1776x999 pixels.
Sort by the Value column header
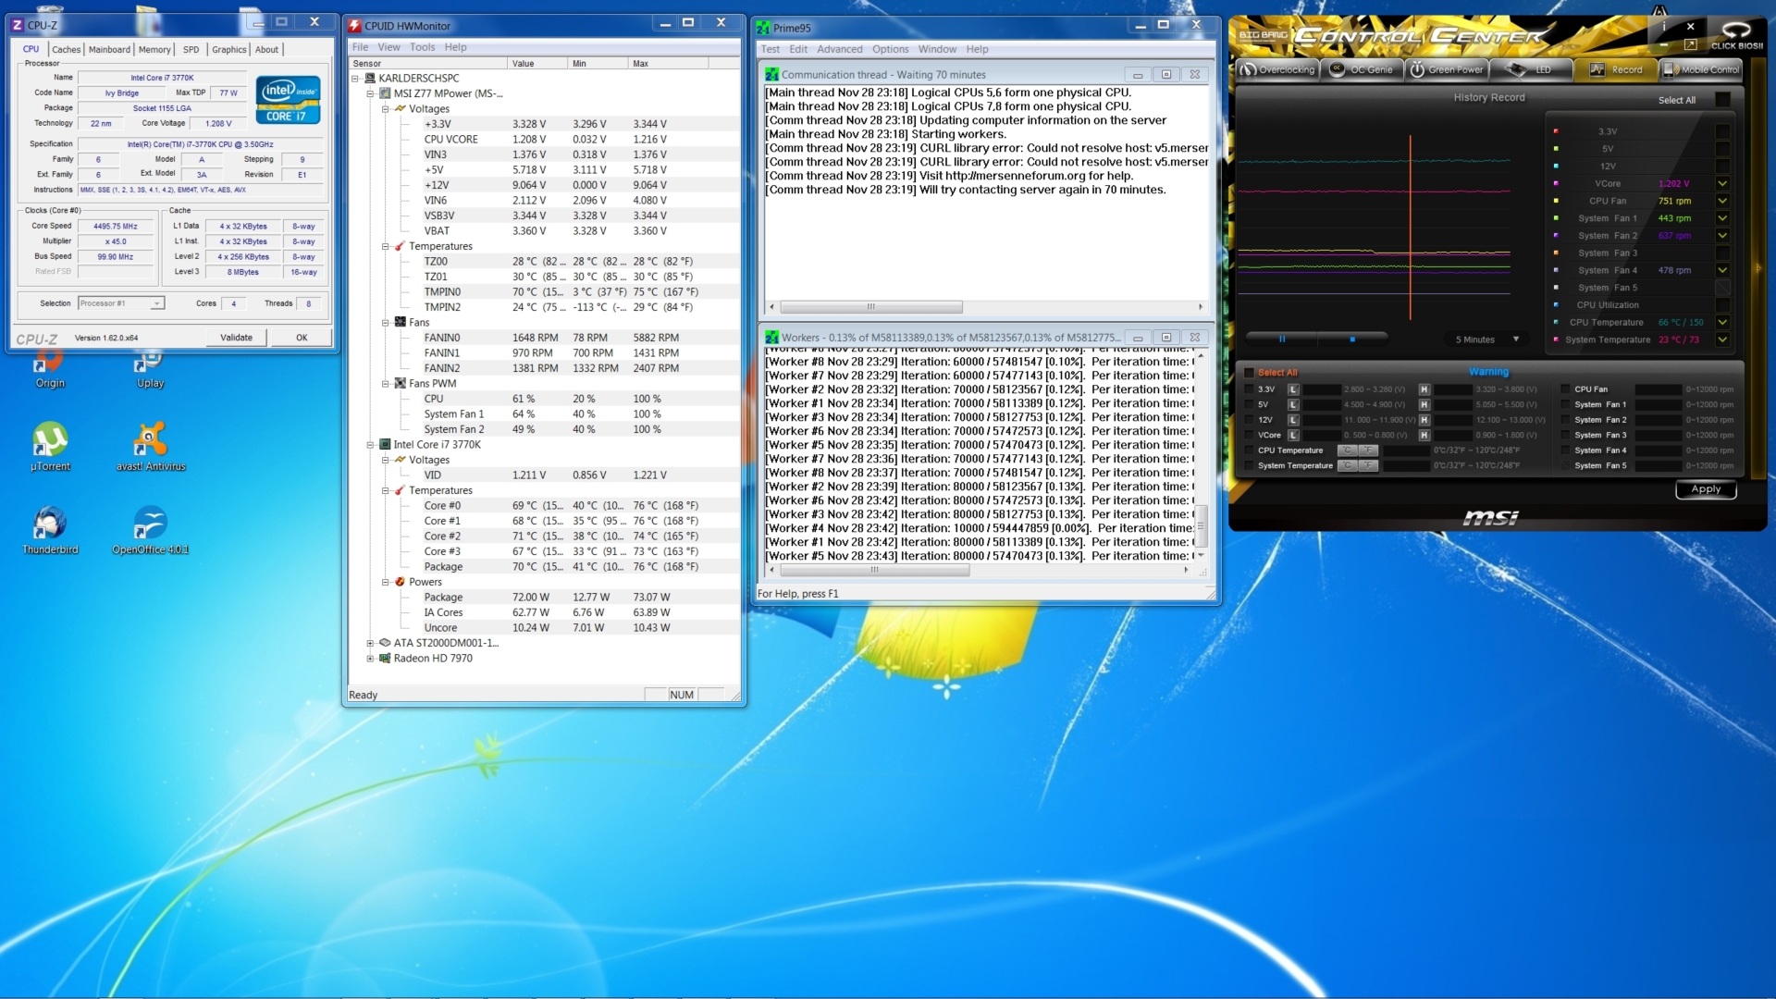[x=537, y=64]
